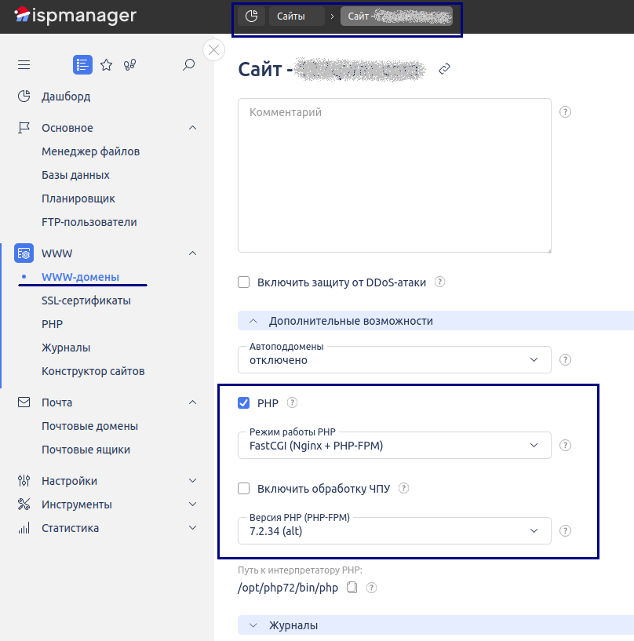Enable DDoS attack protection checkbox
634x641 pixels.
[244, 282]
